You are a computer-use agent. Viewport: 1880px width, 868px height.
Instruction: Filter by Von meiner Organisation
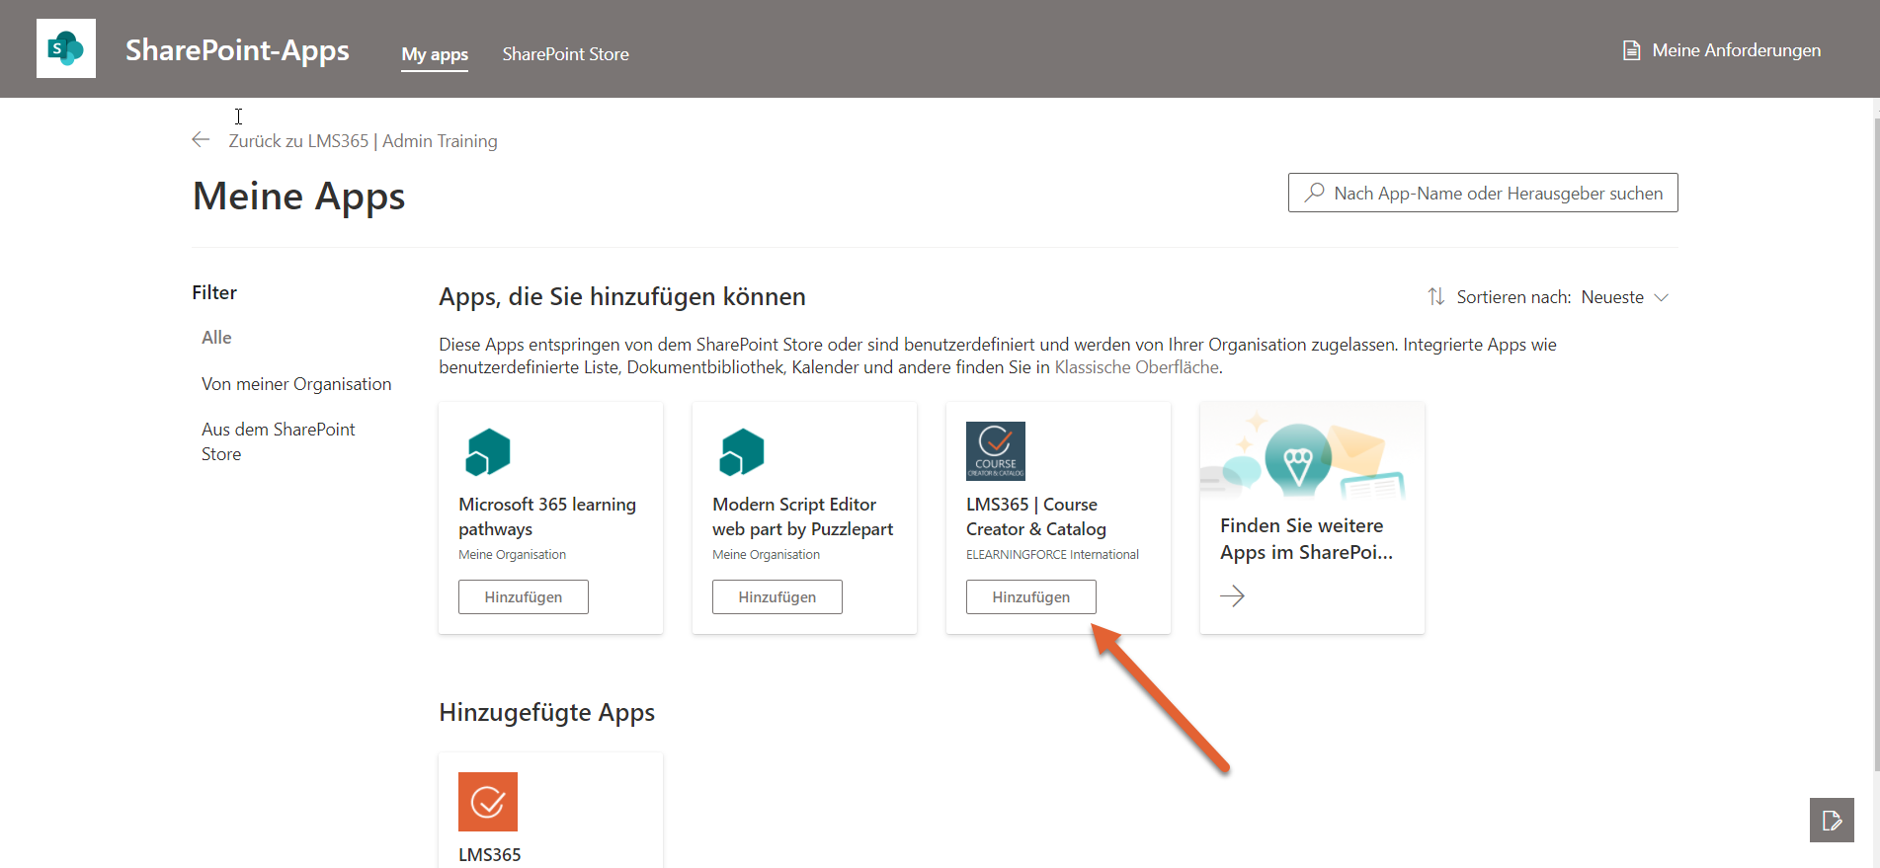point(296,384)
